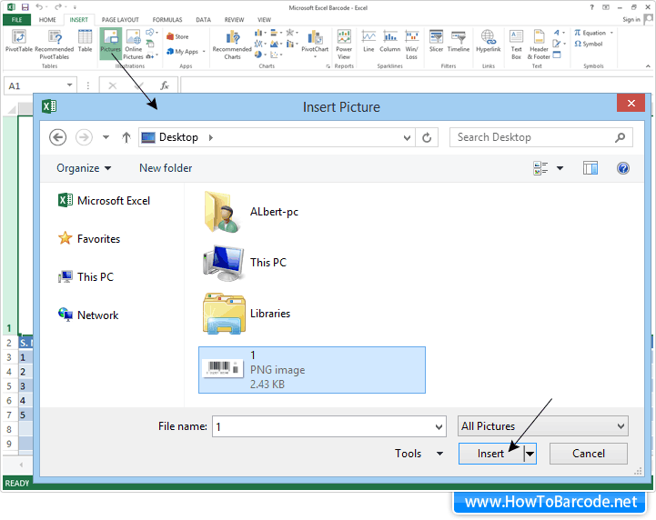Image resolution: width=656 pixels, height=520 pixels.
Task: Click the Back arrow in Insert Picture dialog
Action: pyautogui.click(x=57, y=137)
